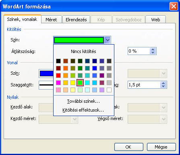The image size is (180, 155).
Task: Increase the 1,5 pt weight with up arrow
Action: tap(163, 83)
